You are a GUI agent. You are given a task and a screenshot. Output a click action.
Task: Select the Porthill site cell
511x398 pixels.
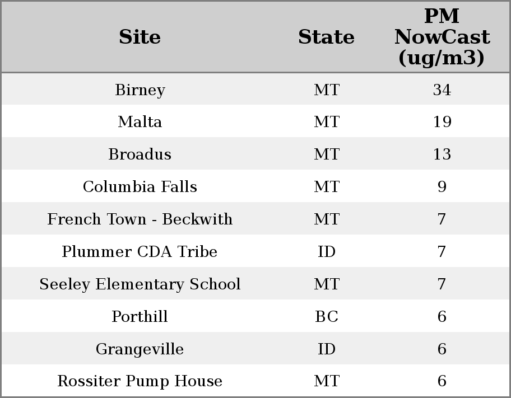(x=140, y=317)
